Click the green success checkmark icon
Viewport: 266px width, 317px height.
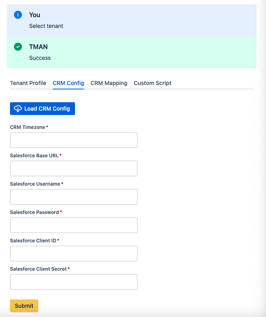[18, 47]
